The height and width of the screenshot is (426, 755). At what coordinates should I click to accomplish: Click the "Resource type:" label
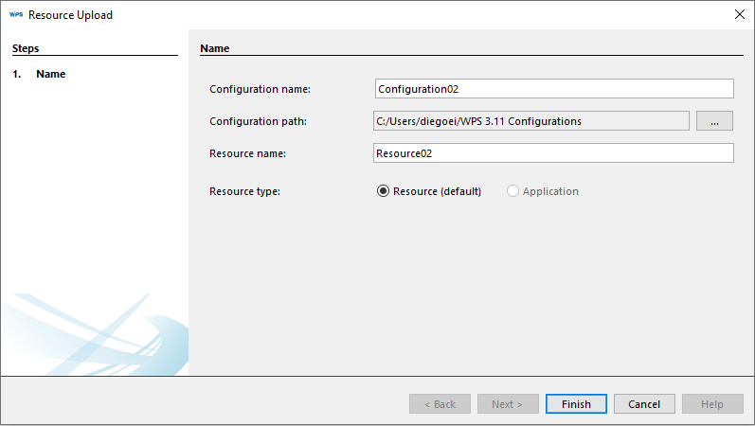point(244,191)
